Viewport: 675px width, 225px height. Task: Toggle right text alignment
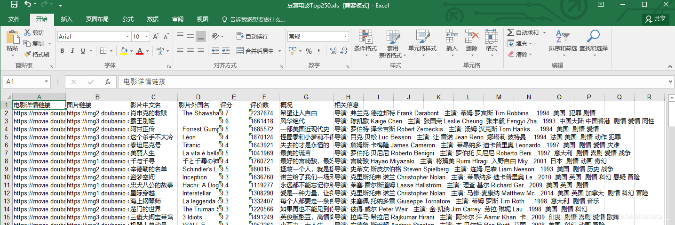point(201,51)
